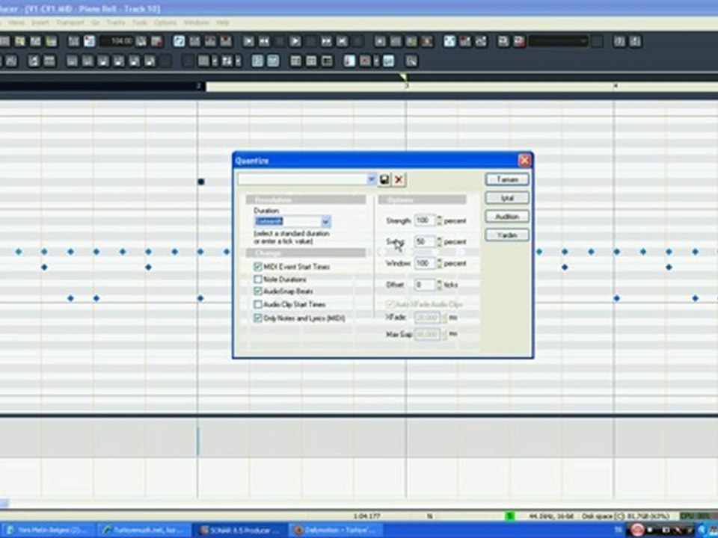Jump to the end with the Go to End button
The height and width of the screenshot is (538, 718).
(342, 42)
